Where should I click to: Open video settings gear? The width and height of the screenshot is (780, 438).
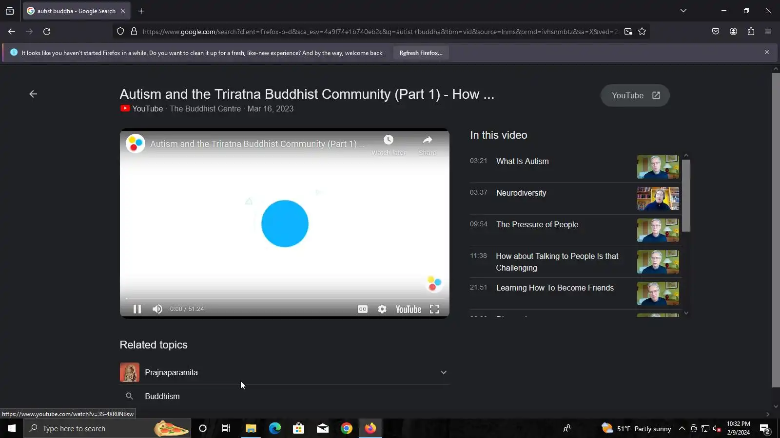(382, 309)
